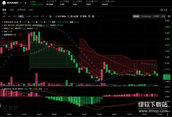This screenshot has height=117, width=172.
Task: Select the 1分 timeframe
Action: pyautogui.click(x=9, y=16)
